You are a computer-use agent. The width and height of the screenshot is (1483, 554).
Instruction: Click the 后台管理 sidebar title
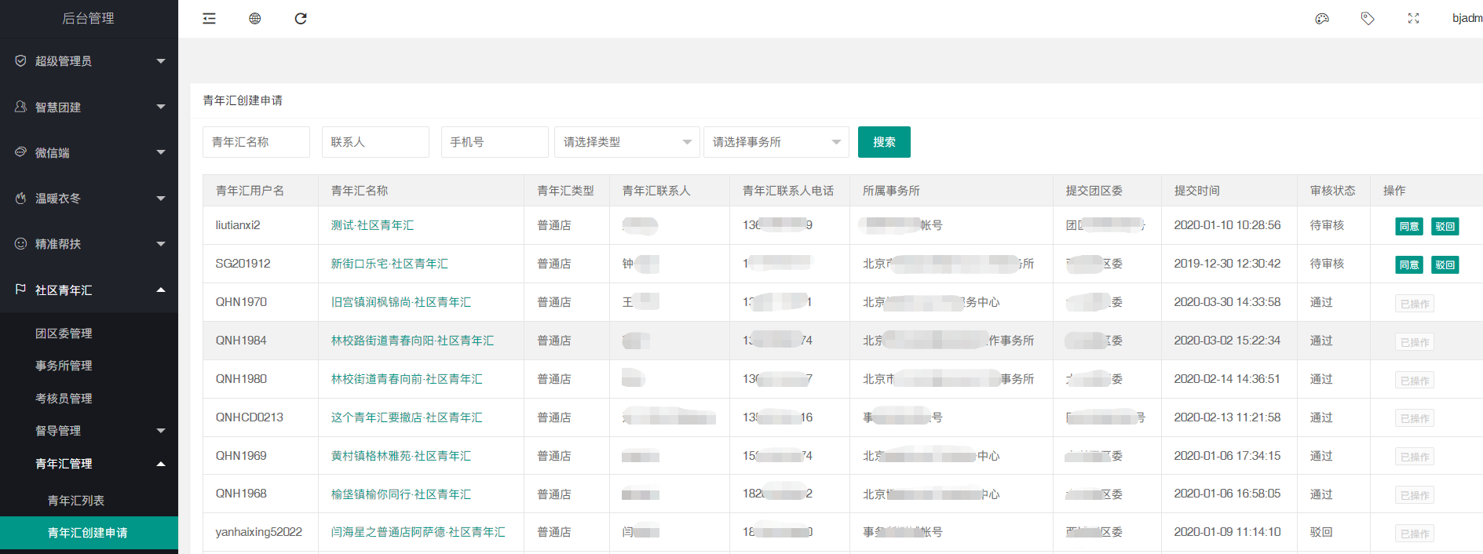tap(89, 18)
